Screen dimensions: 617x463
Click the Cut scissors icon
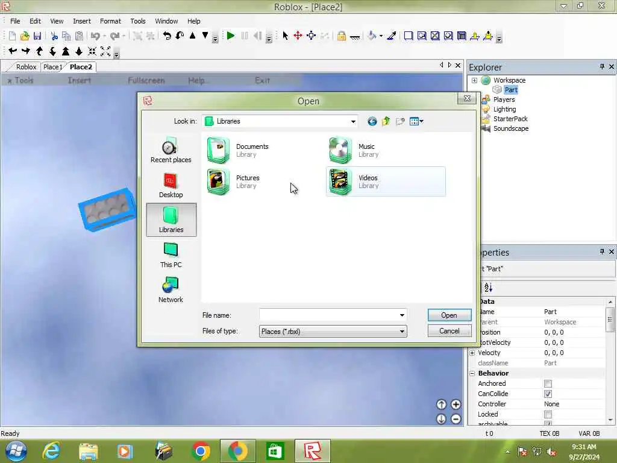(x=54, y=36)
